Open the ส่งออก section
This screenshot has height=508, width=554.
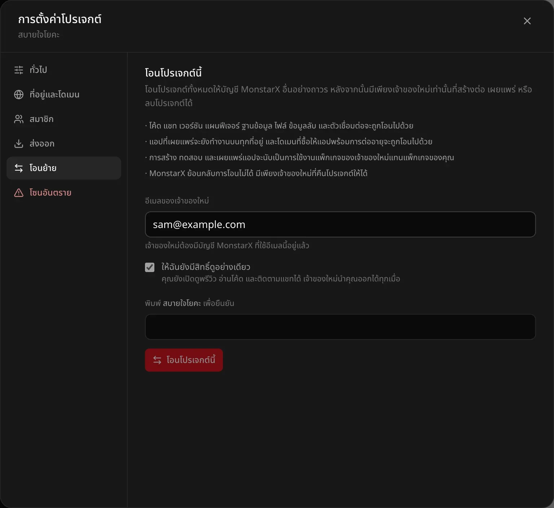pyautogui.click(x=64, y=144)
